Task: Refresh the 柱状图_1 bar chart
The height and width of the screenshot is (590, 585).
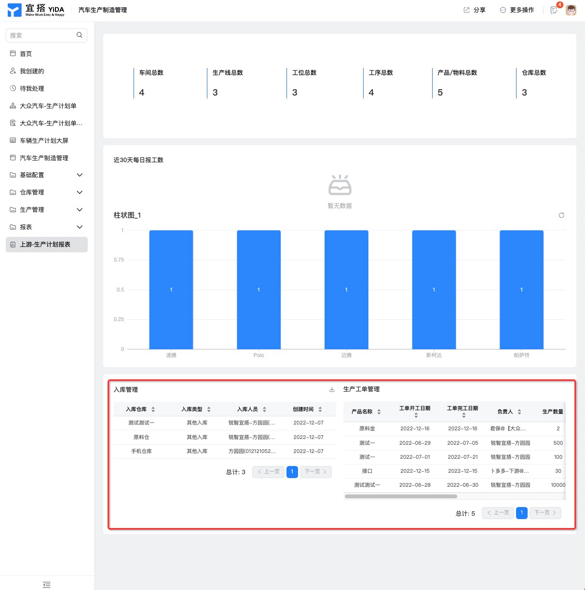Action: (x=561, y=215)
